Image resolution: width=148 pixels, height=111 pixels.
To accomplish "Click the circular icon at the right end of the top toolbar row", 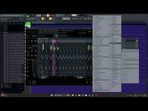I will pyautogui.click(x=91, y=15).
